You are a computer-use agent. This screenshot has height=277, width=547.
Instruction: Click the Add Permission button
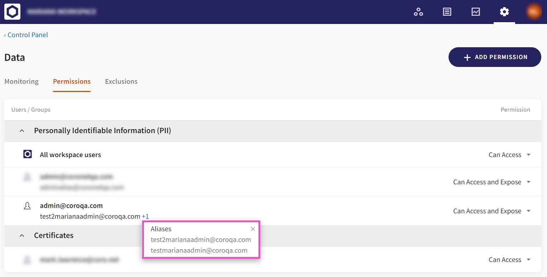click(x=494, y=57)
